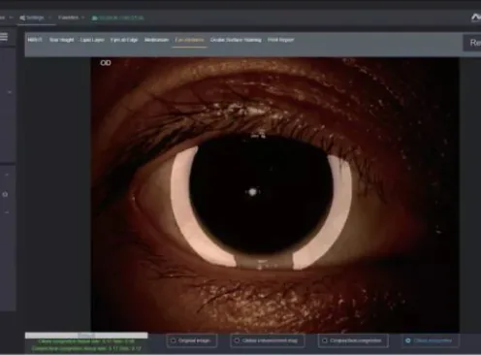The height and width of the screenshot is (355, 481).
Task: Select the Ciliary congestion radio option
Action: pyautogui.click(x=431, y=340)
